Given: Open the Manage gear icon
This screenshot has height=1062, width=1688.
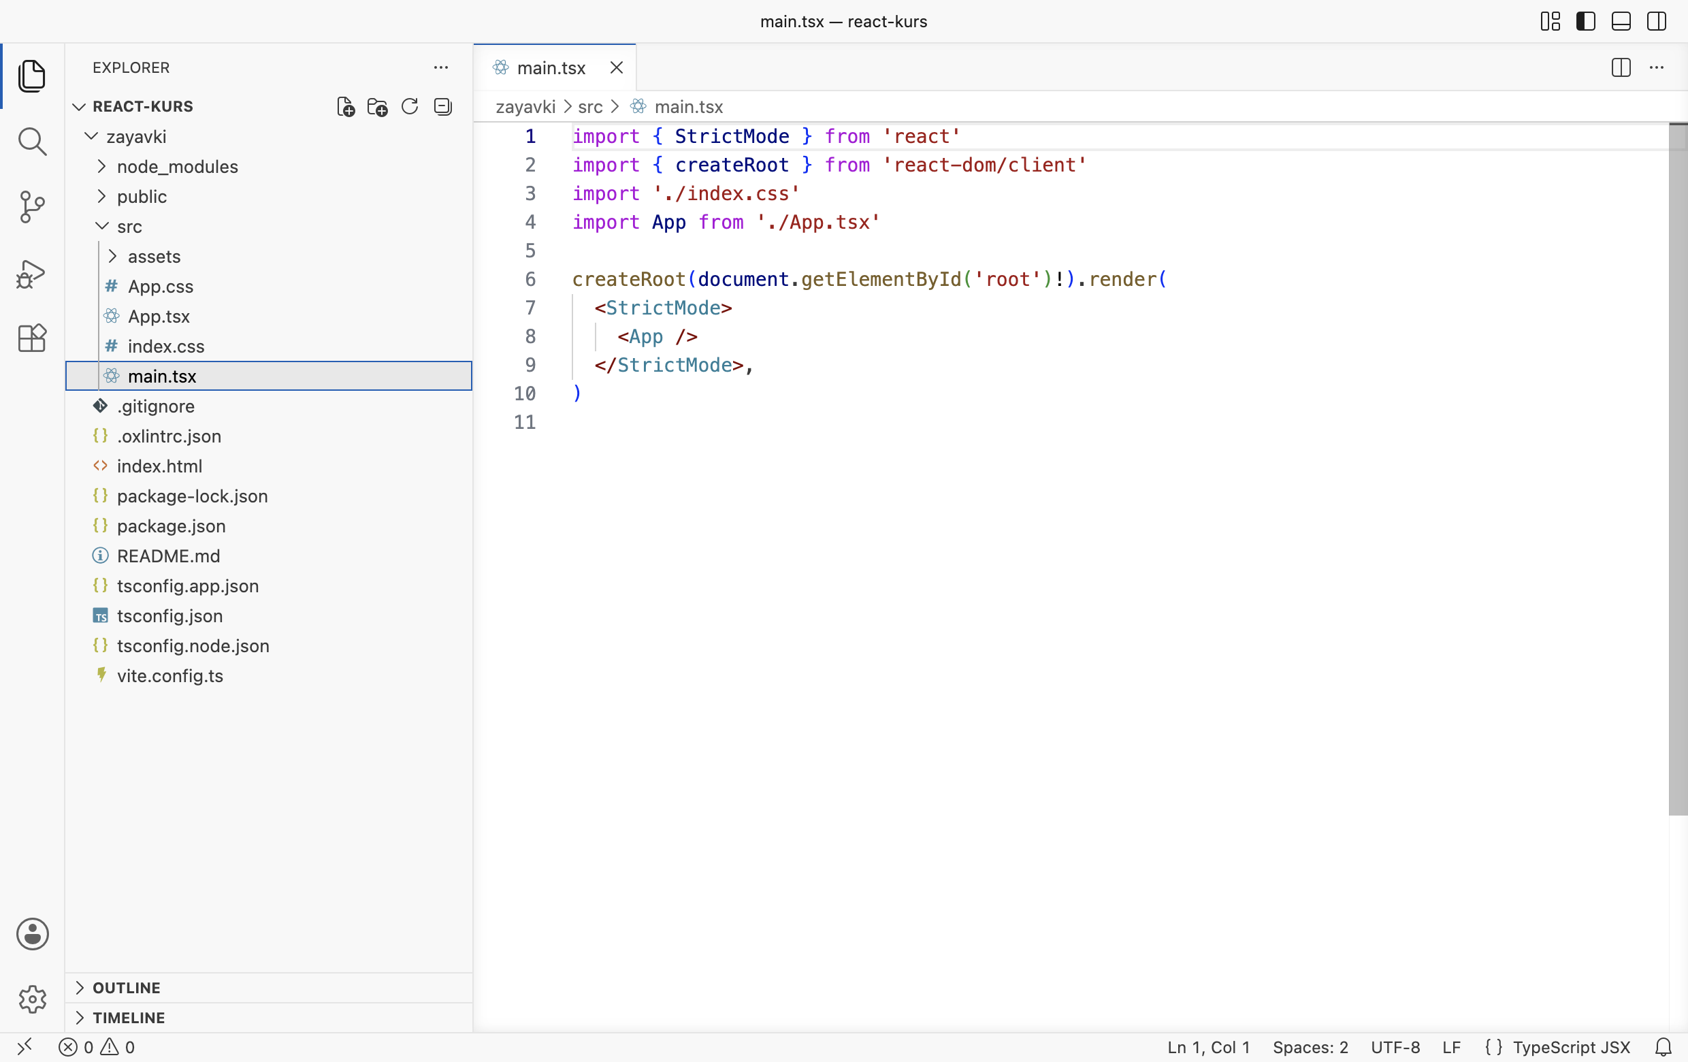Looking at the screenshot, I should tap(32, 999).
